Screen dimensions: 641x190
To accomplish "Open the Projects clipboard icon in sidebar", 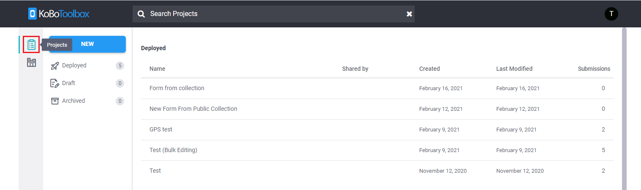I will (x=31, y=44).
